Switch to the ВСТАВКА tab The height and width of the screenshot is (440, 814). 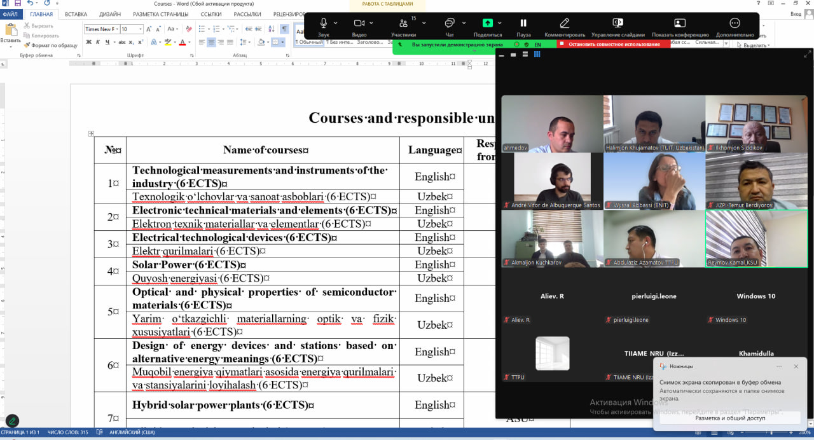point(76,13)
